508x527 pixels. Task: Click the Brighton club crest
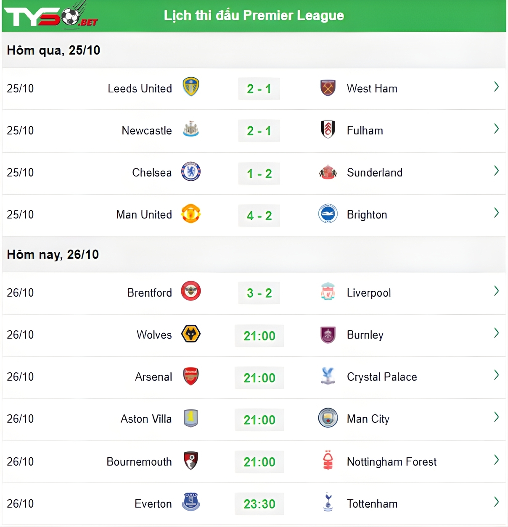pyautogui.click(x=328, y=213)
